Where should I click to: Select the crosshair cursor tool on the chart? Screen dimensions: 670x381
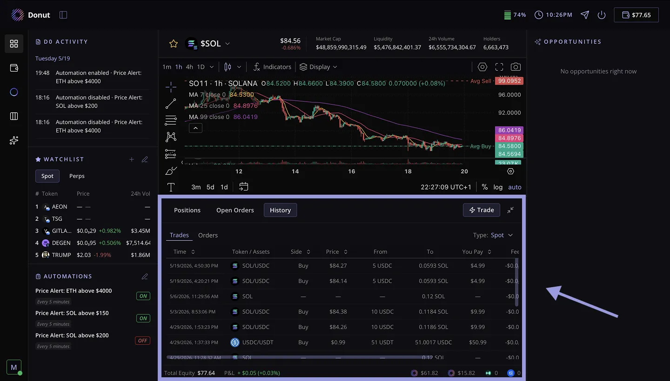coord(171,87)
